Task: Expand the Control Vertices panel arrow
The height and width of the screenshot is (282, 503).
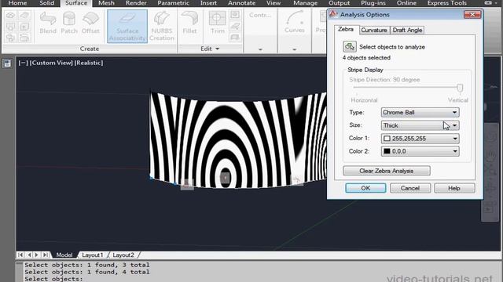Action: tap(260, 49)
